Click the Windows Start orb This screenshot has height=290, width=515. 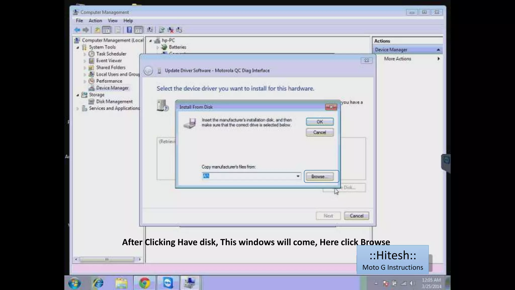pyautogui.click(x=75, y=283)
